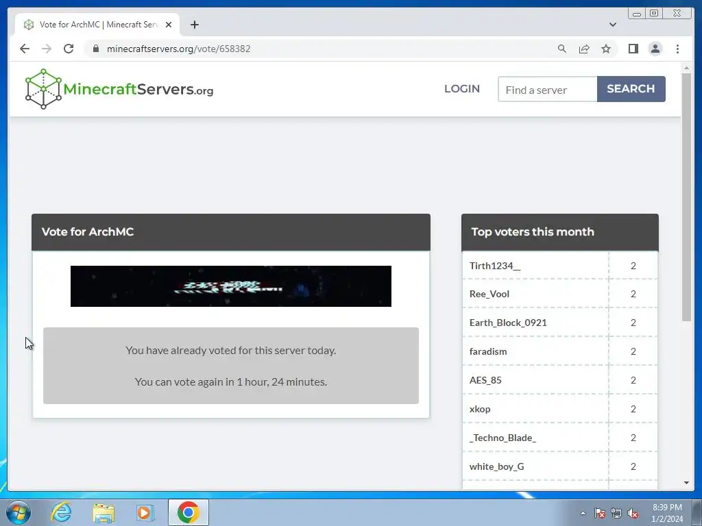Minimize the Chrome window
This screenshot has width=702, height=526.
click(637, 14)
